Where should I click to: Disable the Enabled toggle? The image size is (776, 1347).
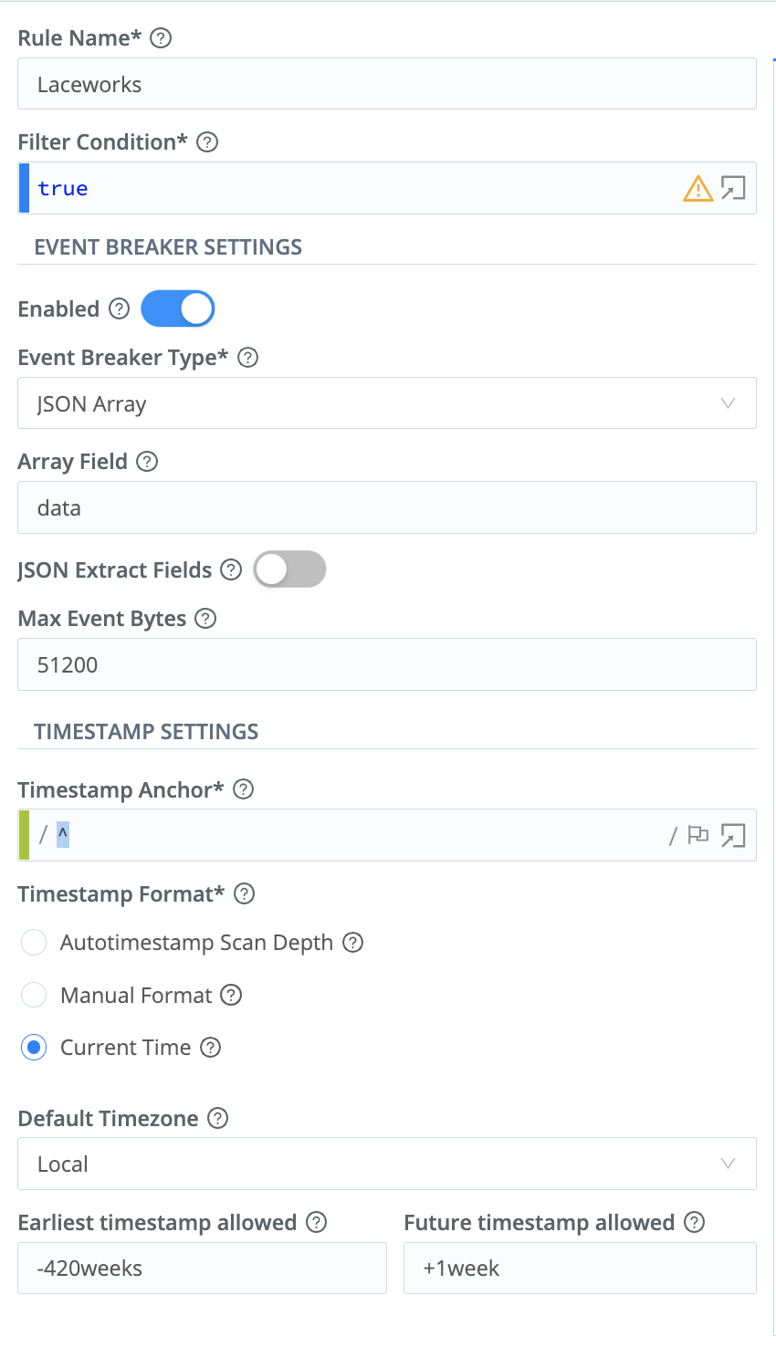click(x=177, y=308)
